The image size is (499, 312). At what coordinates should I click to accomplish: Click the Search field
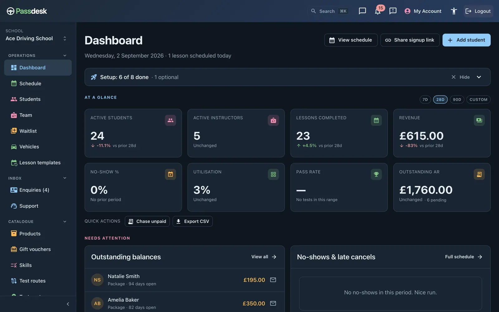pos(330,11)
